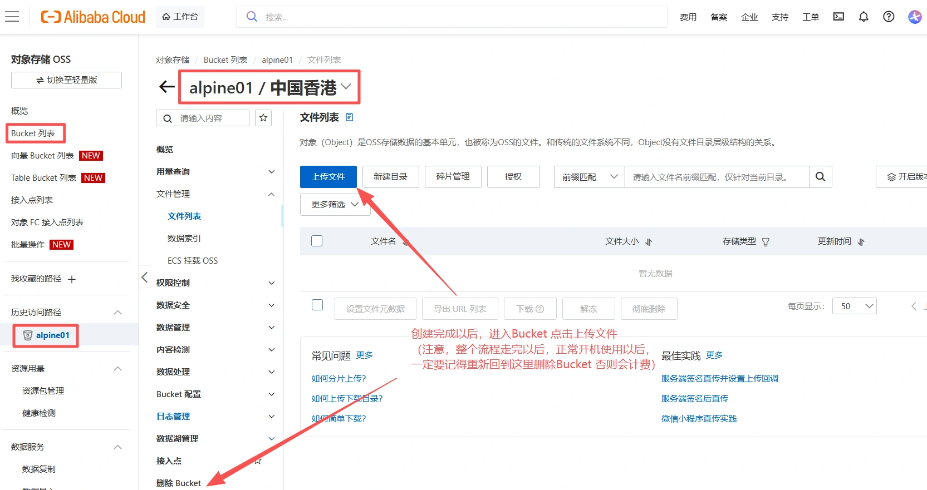
Task: Collapse the 资源用量 group
Action: tap(117, 369)
